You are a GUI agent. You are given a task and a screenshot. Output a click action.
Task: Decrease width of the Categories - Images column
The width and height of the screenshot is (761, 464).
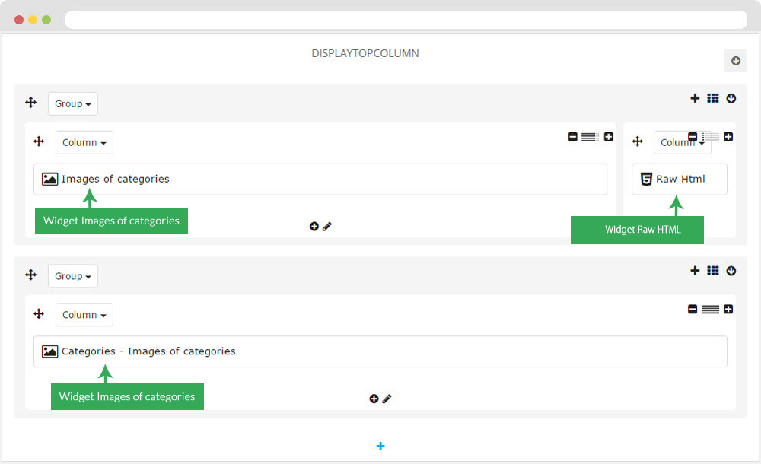tap(693, 309)
